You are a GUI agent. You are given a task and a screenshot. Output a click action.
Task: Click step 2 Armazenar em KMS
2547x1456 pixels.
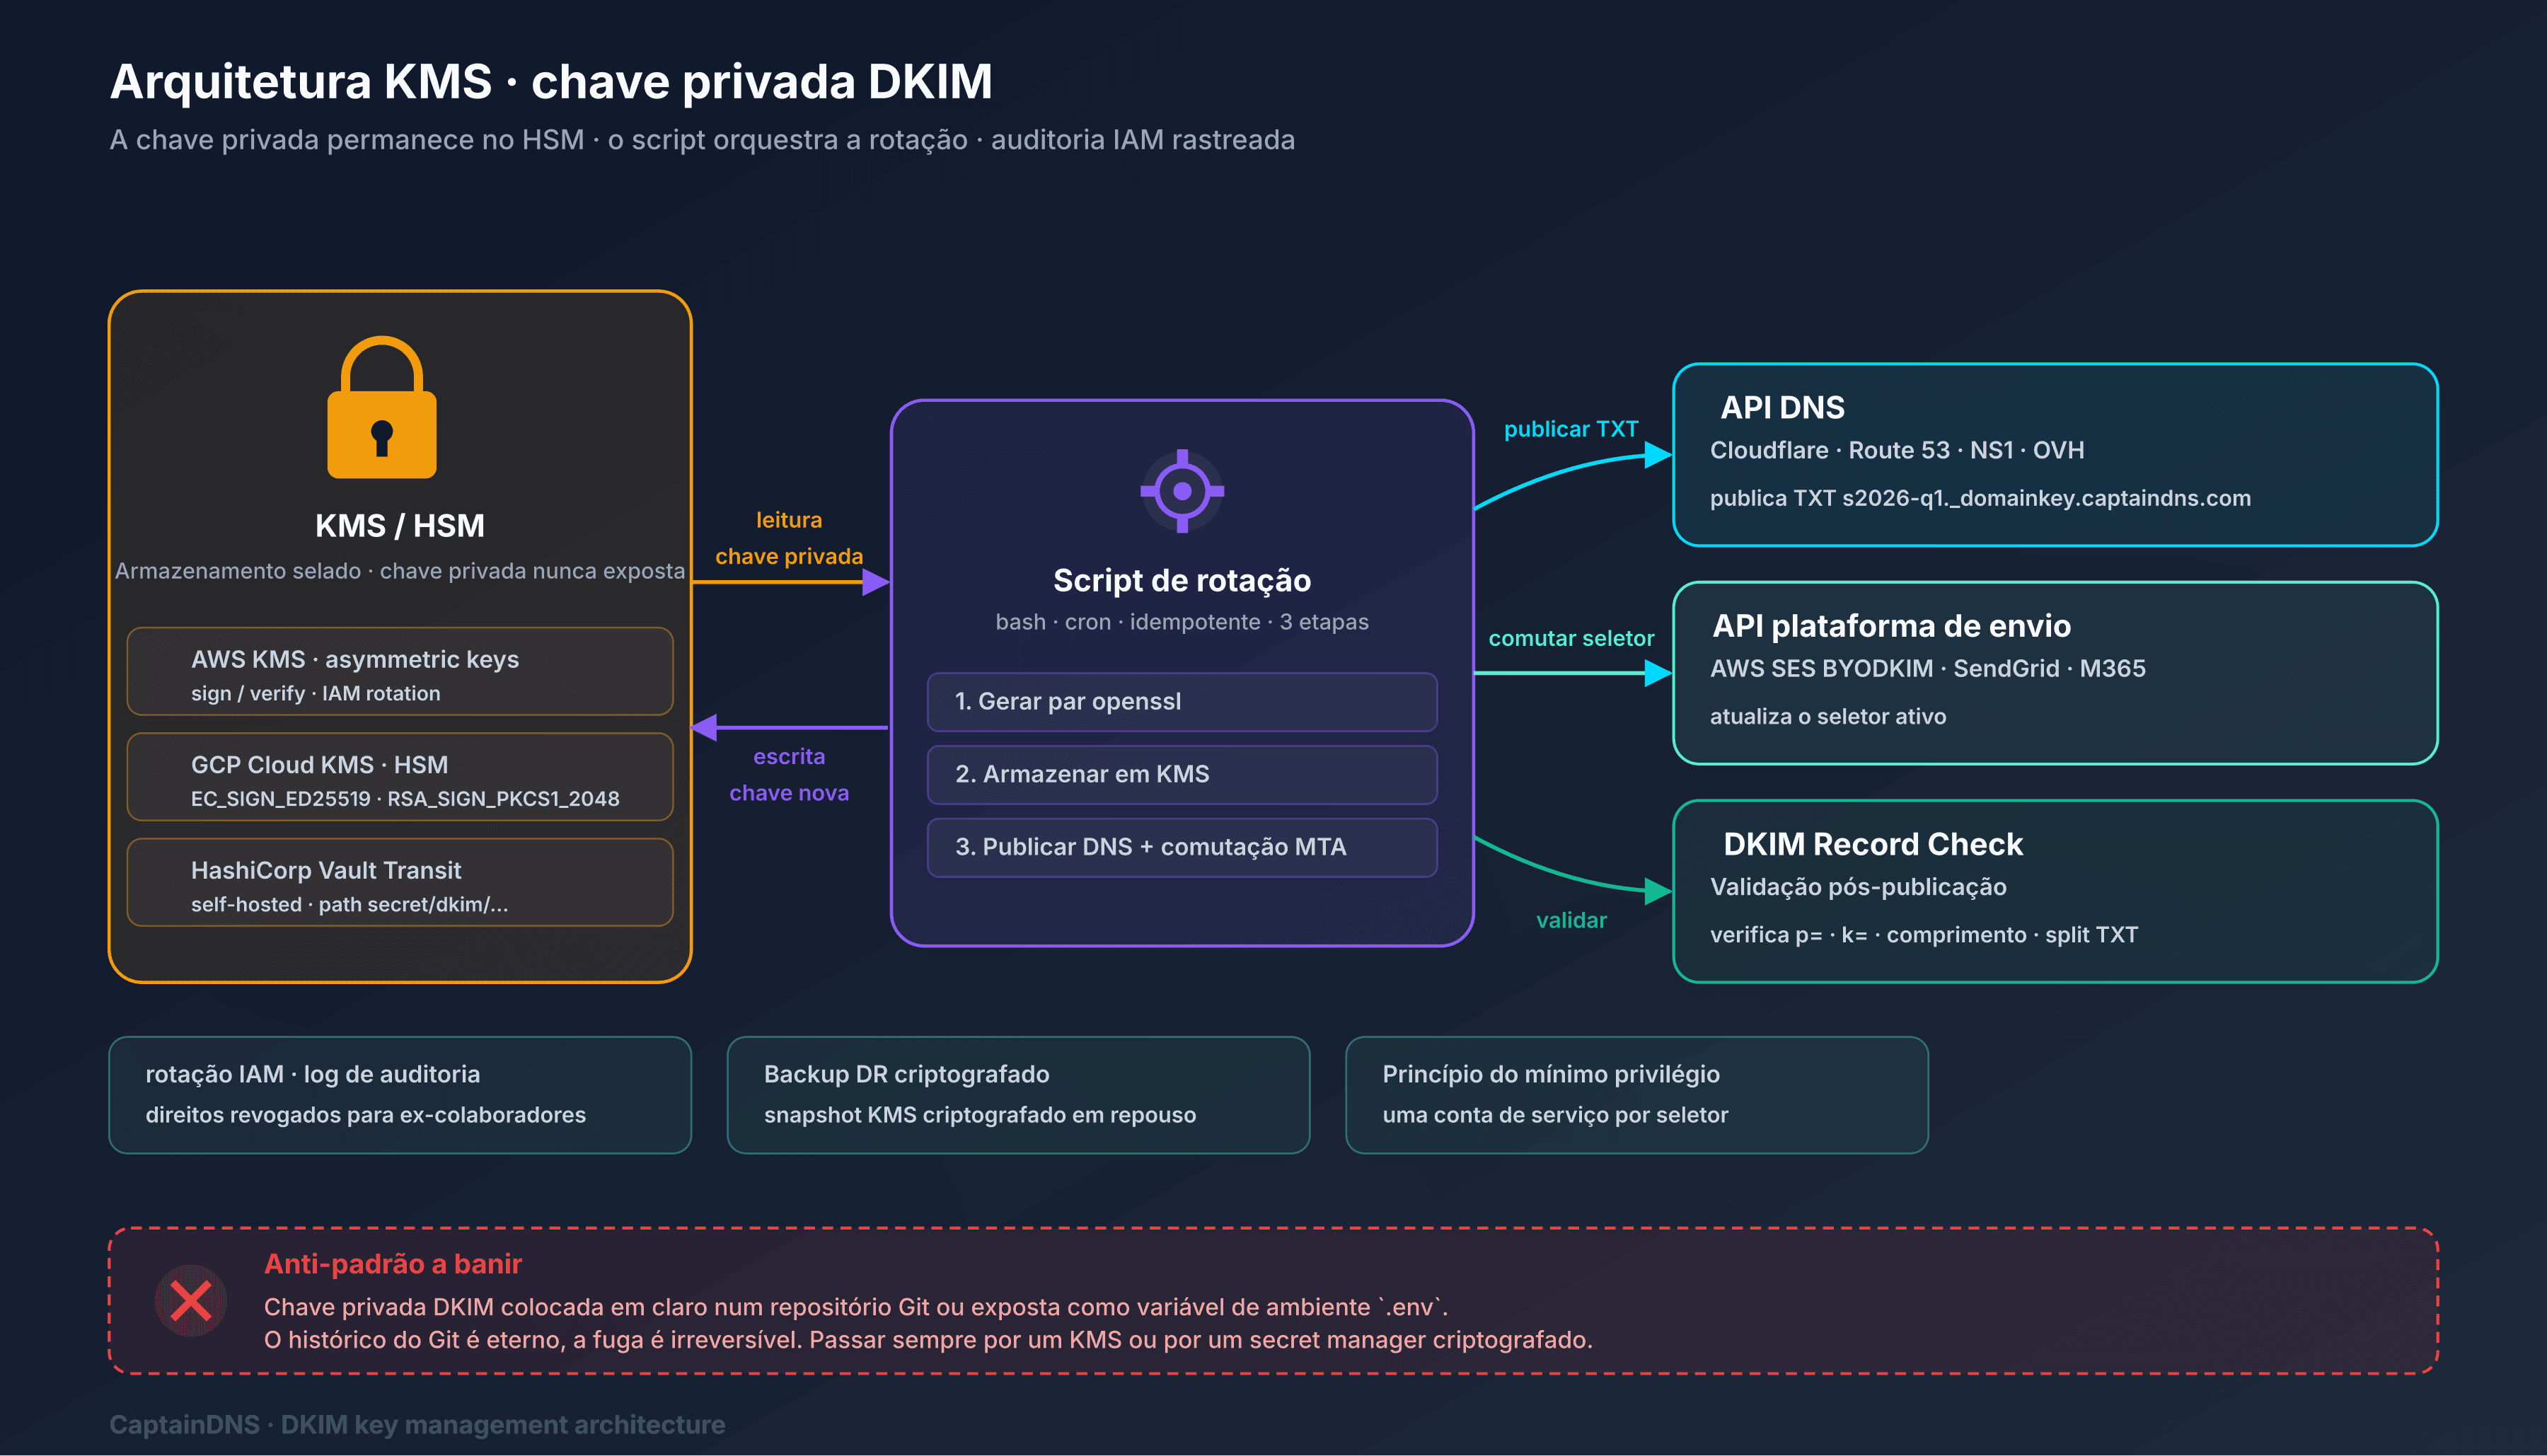pos(1182,774)
